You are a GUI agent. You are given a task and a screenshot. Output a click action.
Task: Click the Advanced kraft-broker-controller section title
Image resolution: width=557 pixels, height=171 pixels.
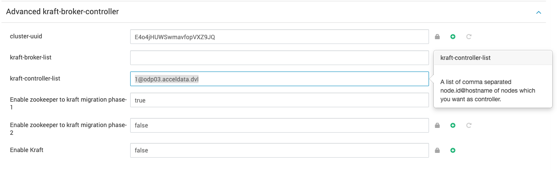[62, 12]
